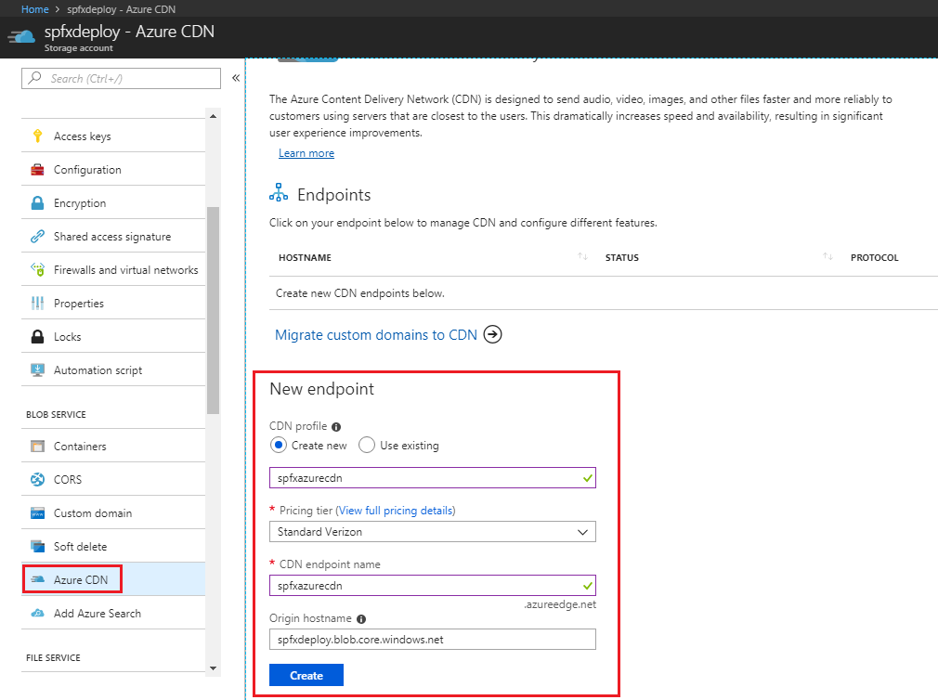Click the Encryption padlock icon
The height and width of the screenshot is (700, 938).
coord(38,203)
